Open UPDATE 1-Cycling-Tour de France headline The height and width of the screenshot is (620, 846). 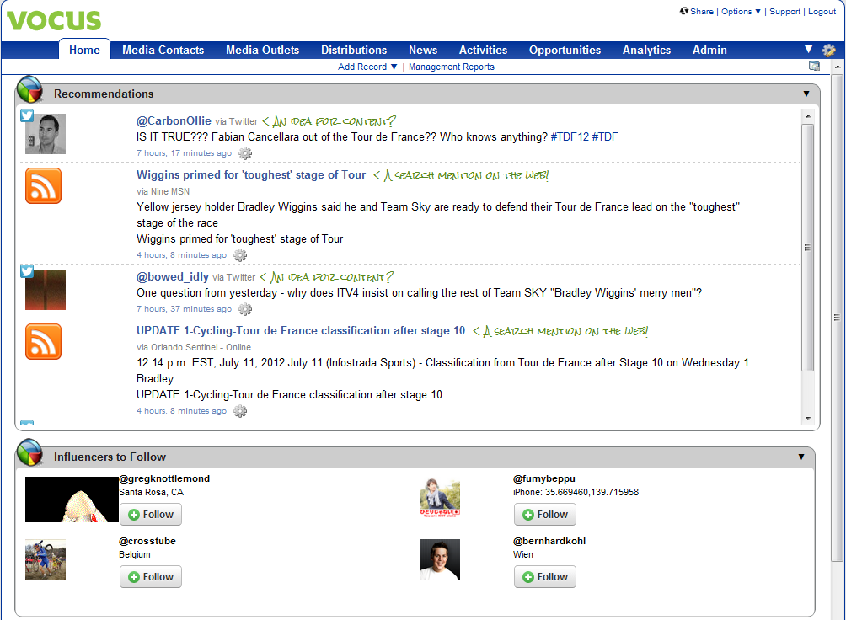301,331
